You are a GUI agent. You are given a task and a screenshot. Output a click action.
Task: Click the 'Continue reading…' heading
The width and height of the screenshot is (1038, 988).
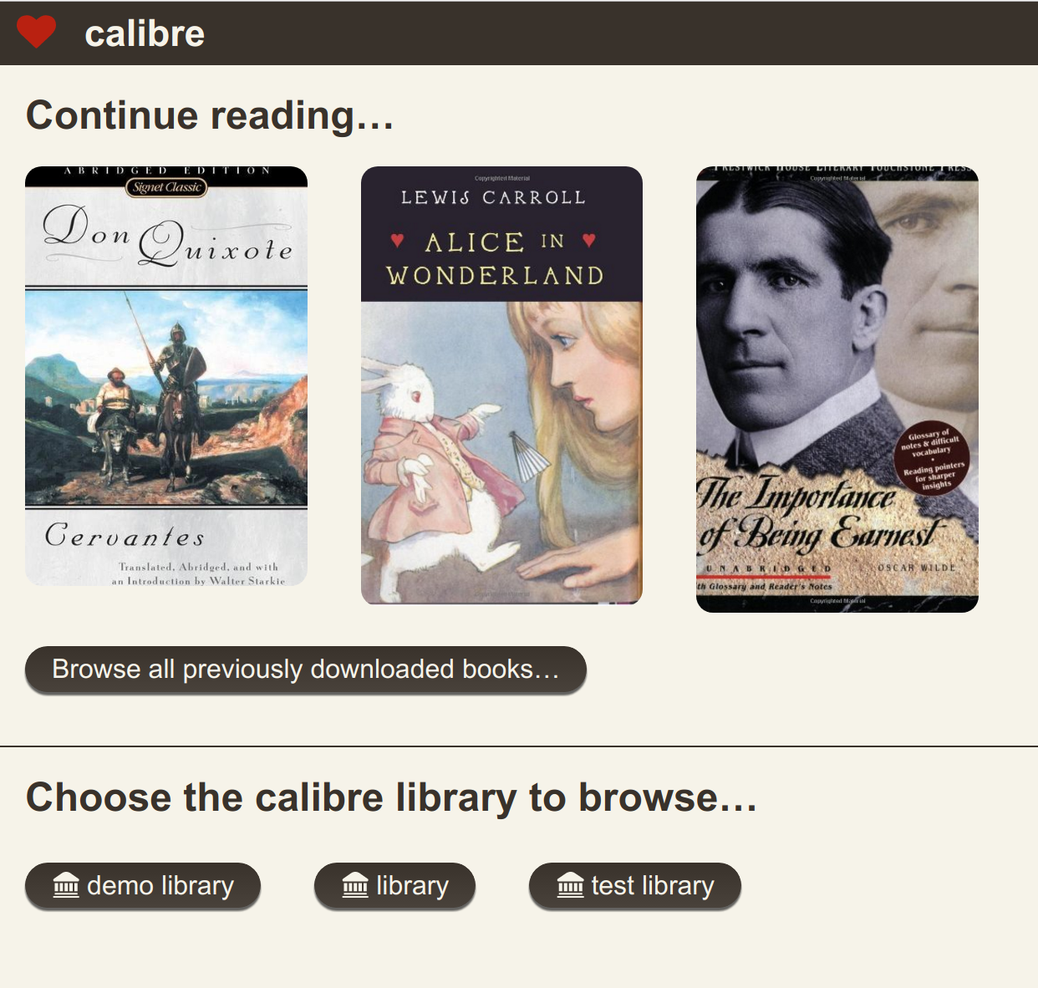pos(210,115)
